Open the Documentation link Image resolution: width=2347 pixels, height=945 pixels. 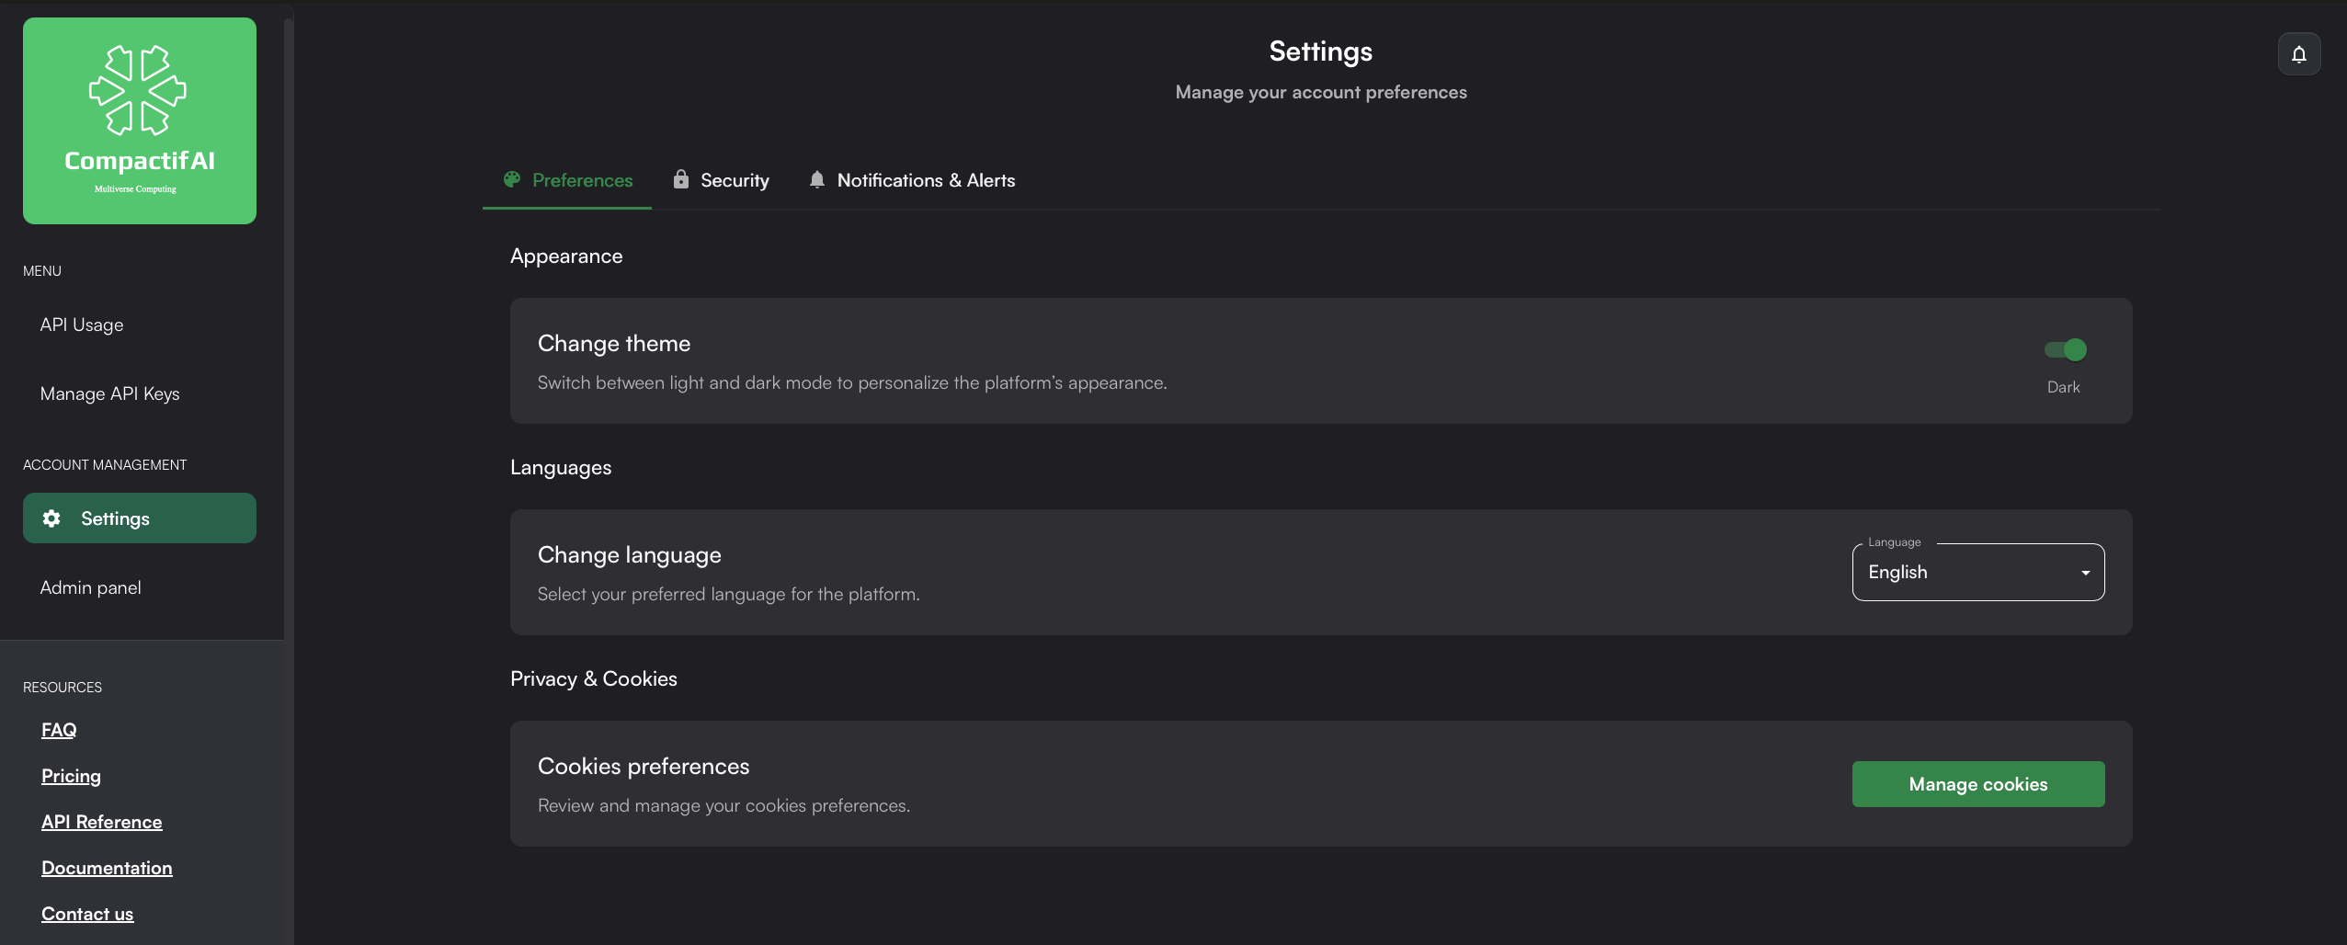107,868
